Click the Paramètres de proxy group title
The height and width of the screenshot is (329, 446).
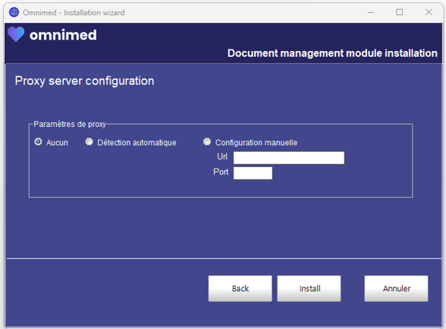[70, 124]
